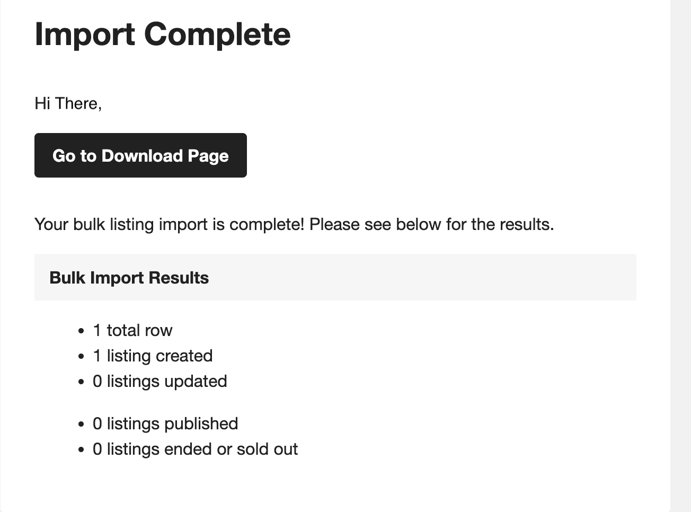691x512 pixels.
Task: Click the bullet point beside "0 listings updated"
Action: tap(81, 382)
